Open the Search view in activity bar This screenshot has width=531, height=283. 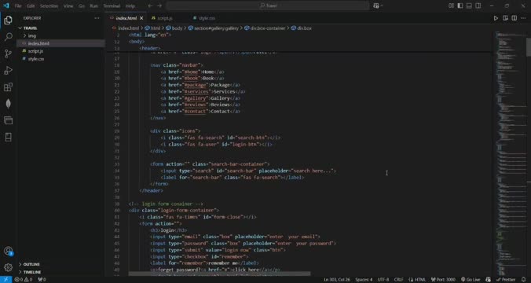coord(8,37)
